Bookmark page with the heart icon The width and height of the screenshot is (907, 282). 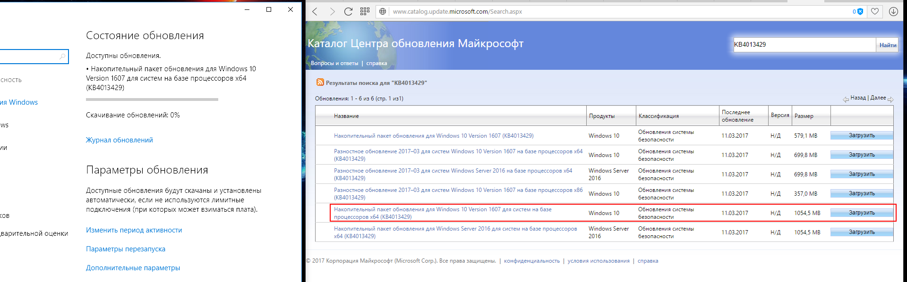(x=875, y=12)
